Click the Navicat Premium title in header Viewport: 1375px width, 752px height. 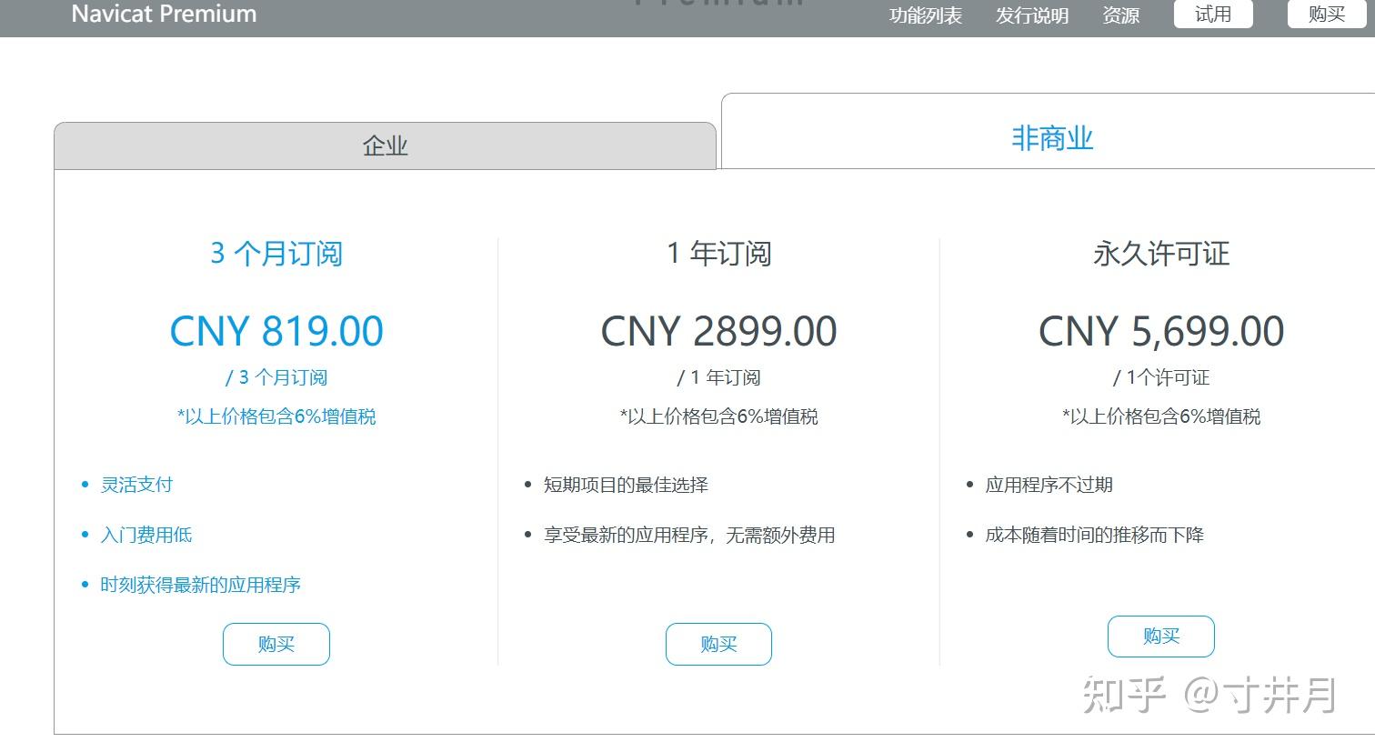tap(164, 14)
